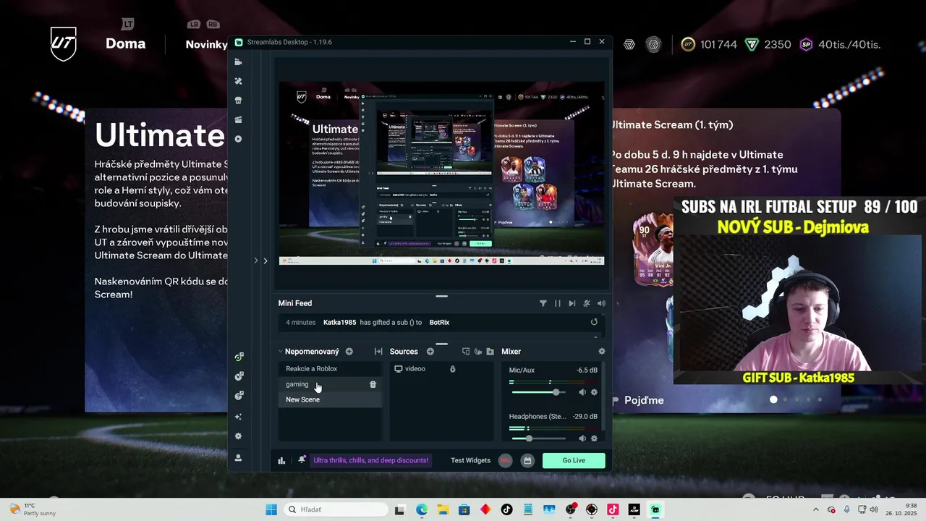
Task: Open the Settings gear in the left sidebar
Action: point(238,436)
